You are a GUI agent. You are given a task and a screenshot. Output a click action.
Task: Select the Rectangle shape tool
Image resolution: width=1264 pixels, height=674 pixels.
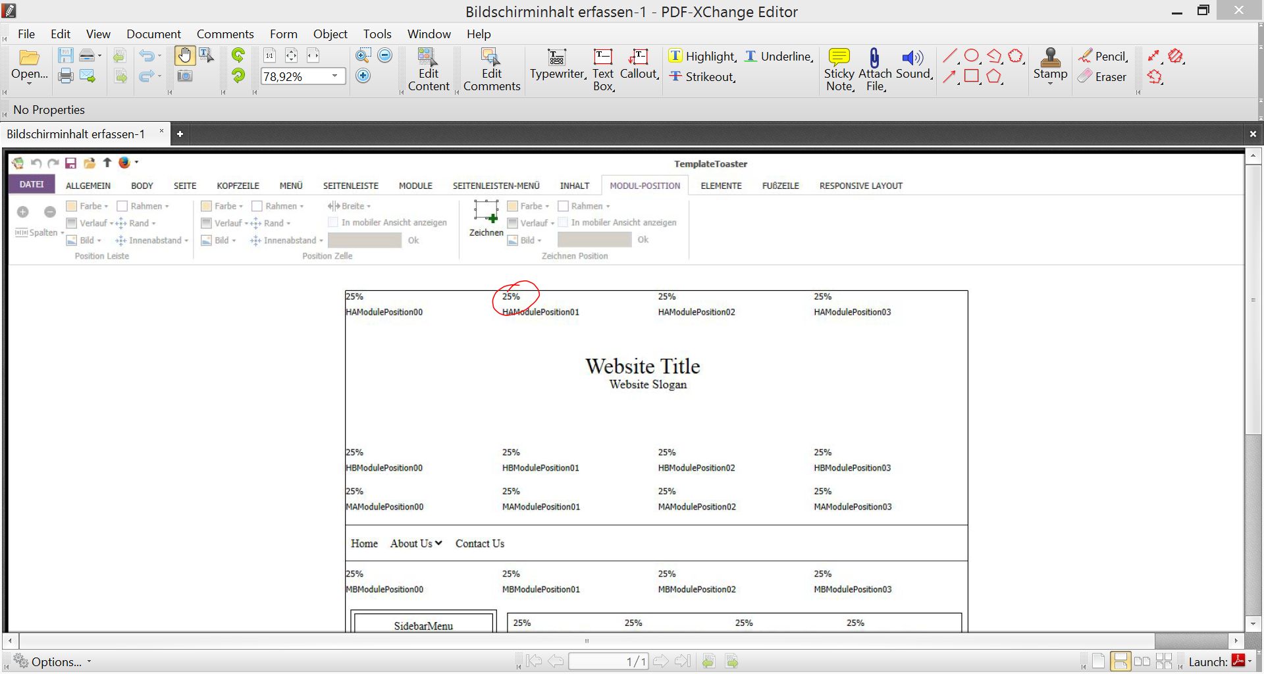click(x=971, y=76)
